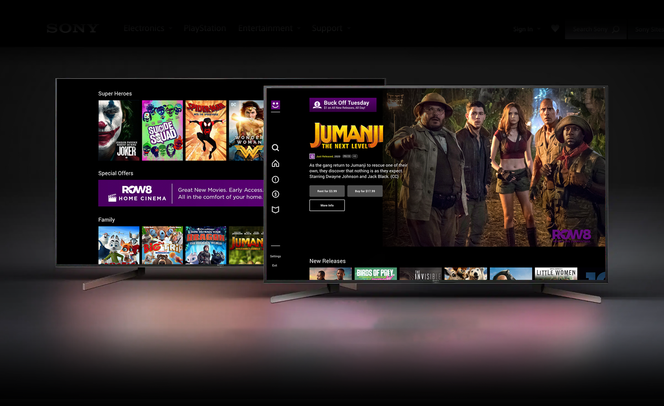Expand the Support menu
Viewport: 664px width, 406px height.
point(331,28)
